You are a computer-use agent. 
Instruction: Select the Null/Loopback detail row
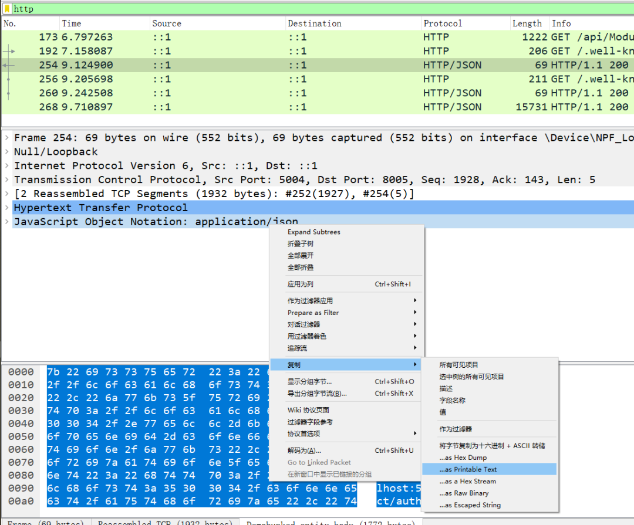[323, 151]
